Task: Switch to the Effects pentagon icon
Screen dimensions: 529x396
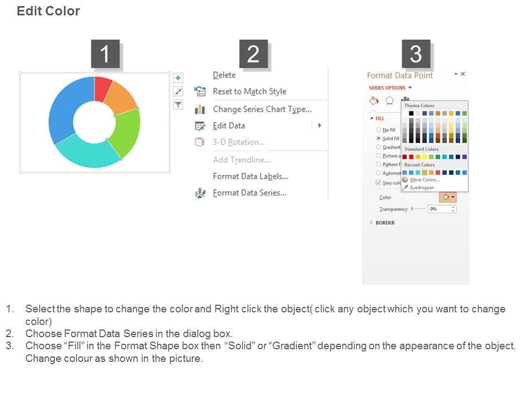Action: (x=390, y=101)
